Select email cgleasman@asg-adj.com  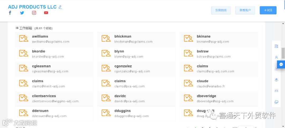coord(50,71)
